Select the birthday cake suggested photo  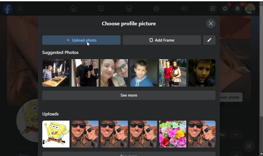point(56,73)
